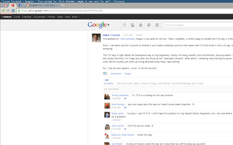Click the +1 button on the post
This screenshot has width=233, height=145.
click(105, 74)
